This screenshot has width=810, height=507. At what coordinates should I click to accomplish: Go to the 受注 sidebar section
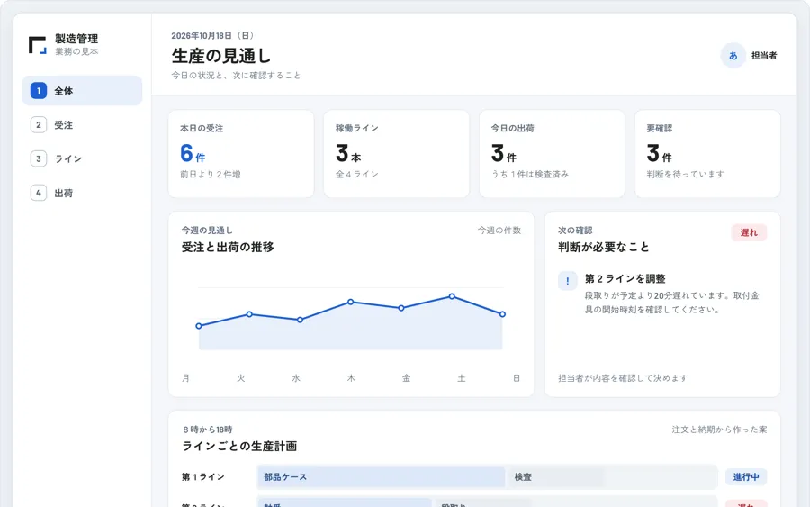coord(82,125)
